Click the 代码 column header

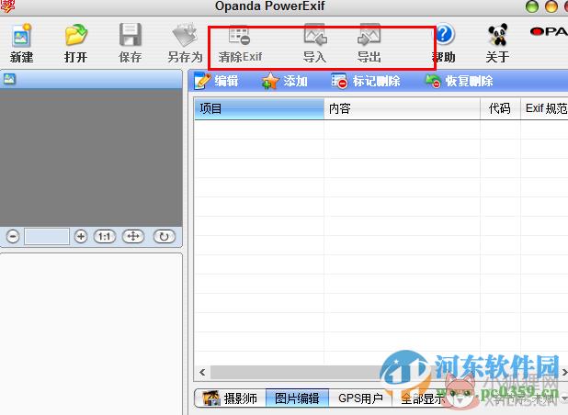[x=500, y=108]
